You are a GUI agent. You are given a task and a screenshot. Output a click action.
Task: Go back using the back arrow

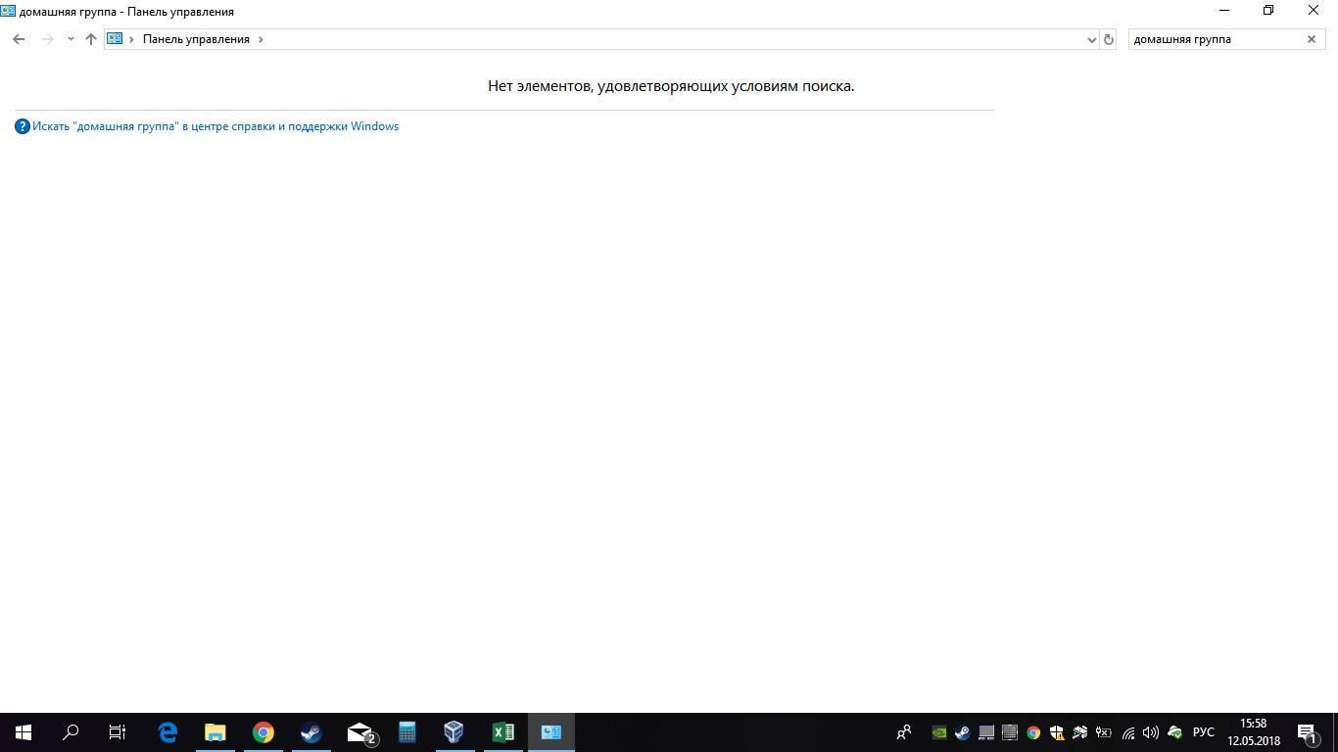coord(19,39)
